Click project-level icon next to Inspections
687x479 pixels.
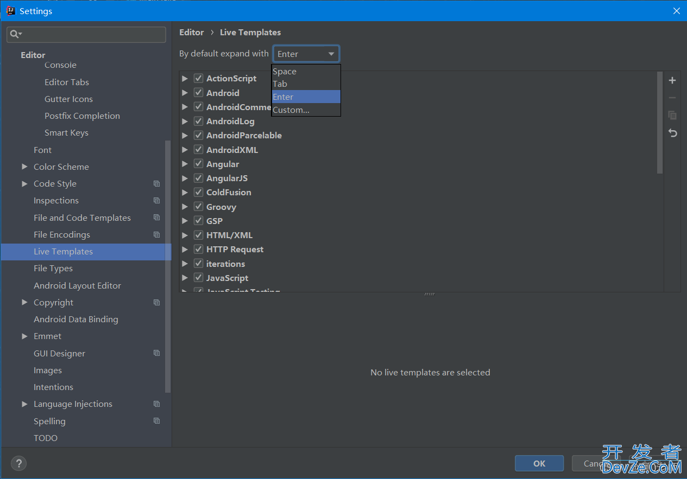[156, 201]
